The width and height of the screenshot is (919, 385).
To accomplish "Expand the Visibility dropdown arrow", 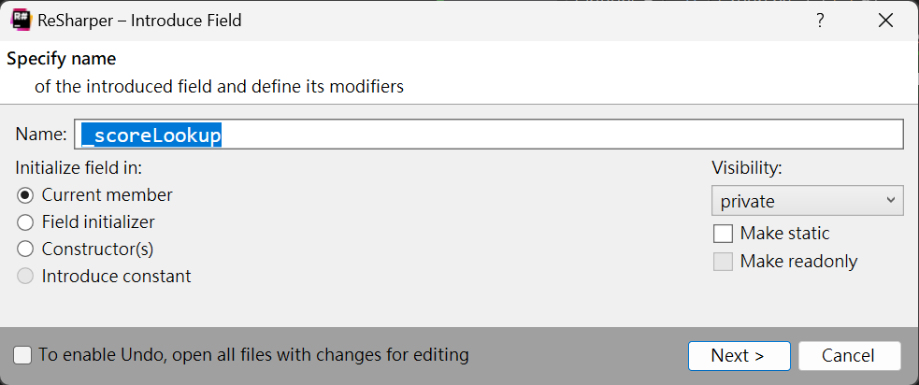I will pyautogui.click(x=890, y=200).
